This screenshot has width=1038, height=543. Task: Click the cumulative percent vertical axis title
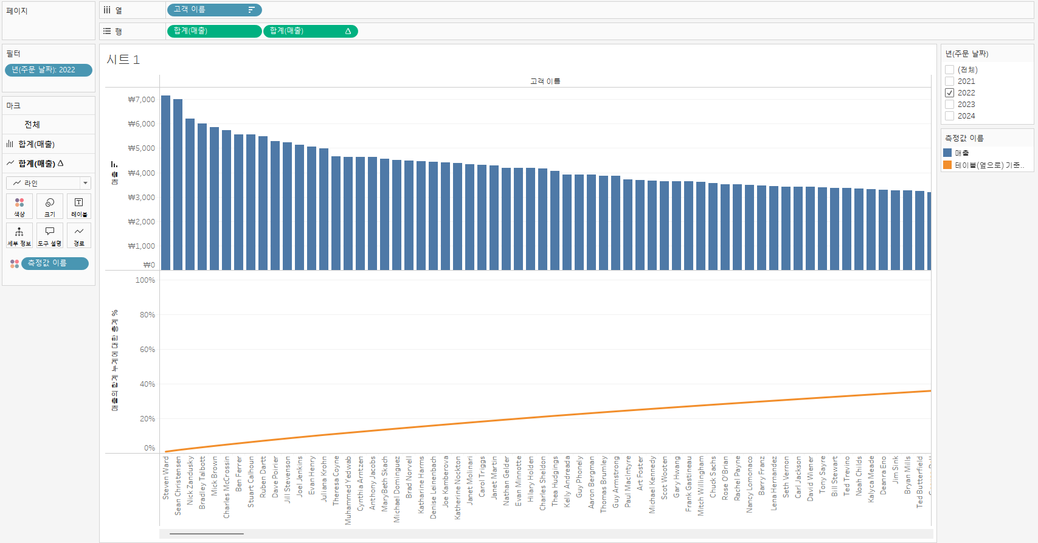point(114,361)
